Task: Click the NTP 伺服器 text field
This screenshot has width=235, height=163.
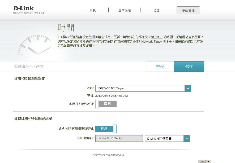Action: click(119, 138)
